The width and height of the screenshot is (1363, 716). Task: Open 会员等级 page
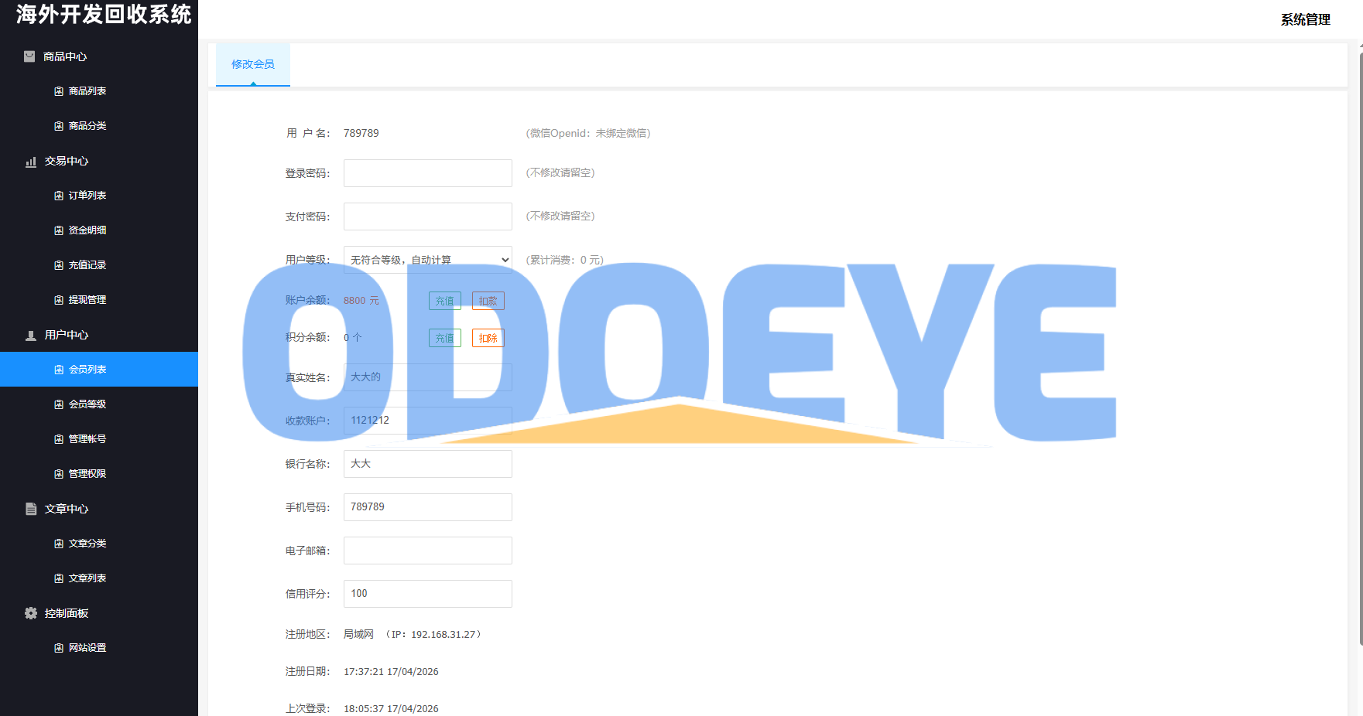click(x=99, y=404)
